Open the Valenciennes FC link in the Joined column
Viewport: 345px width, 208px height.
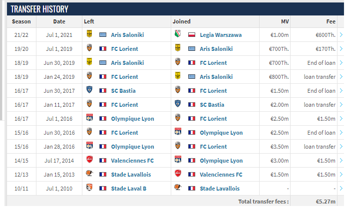221,175
